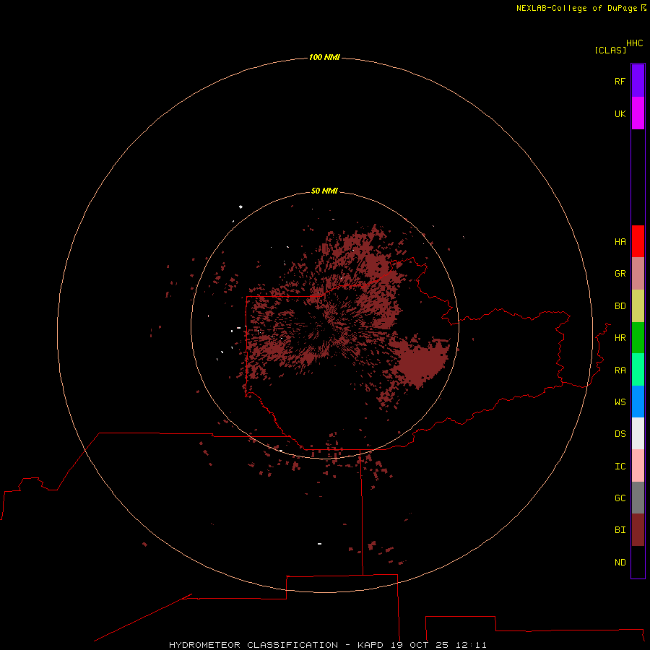
Task: Click the IC light pink legend swatch
Action: point(638,466)
